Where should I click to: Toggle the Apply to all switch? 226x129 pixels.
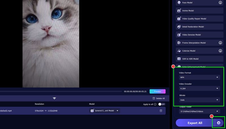point(162,104)
